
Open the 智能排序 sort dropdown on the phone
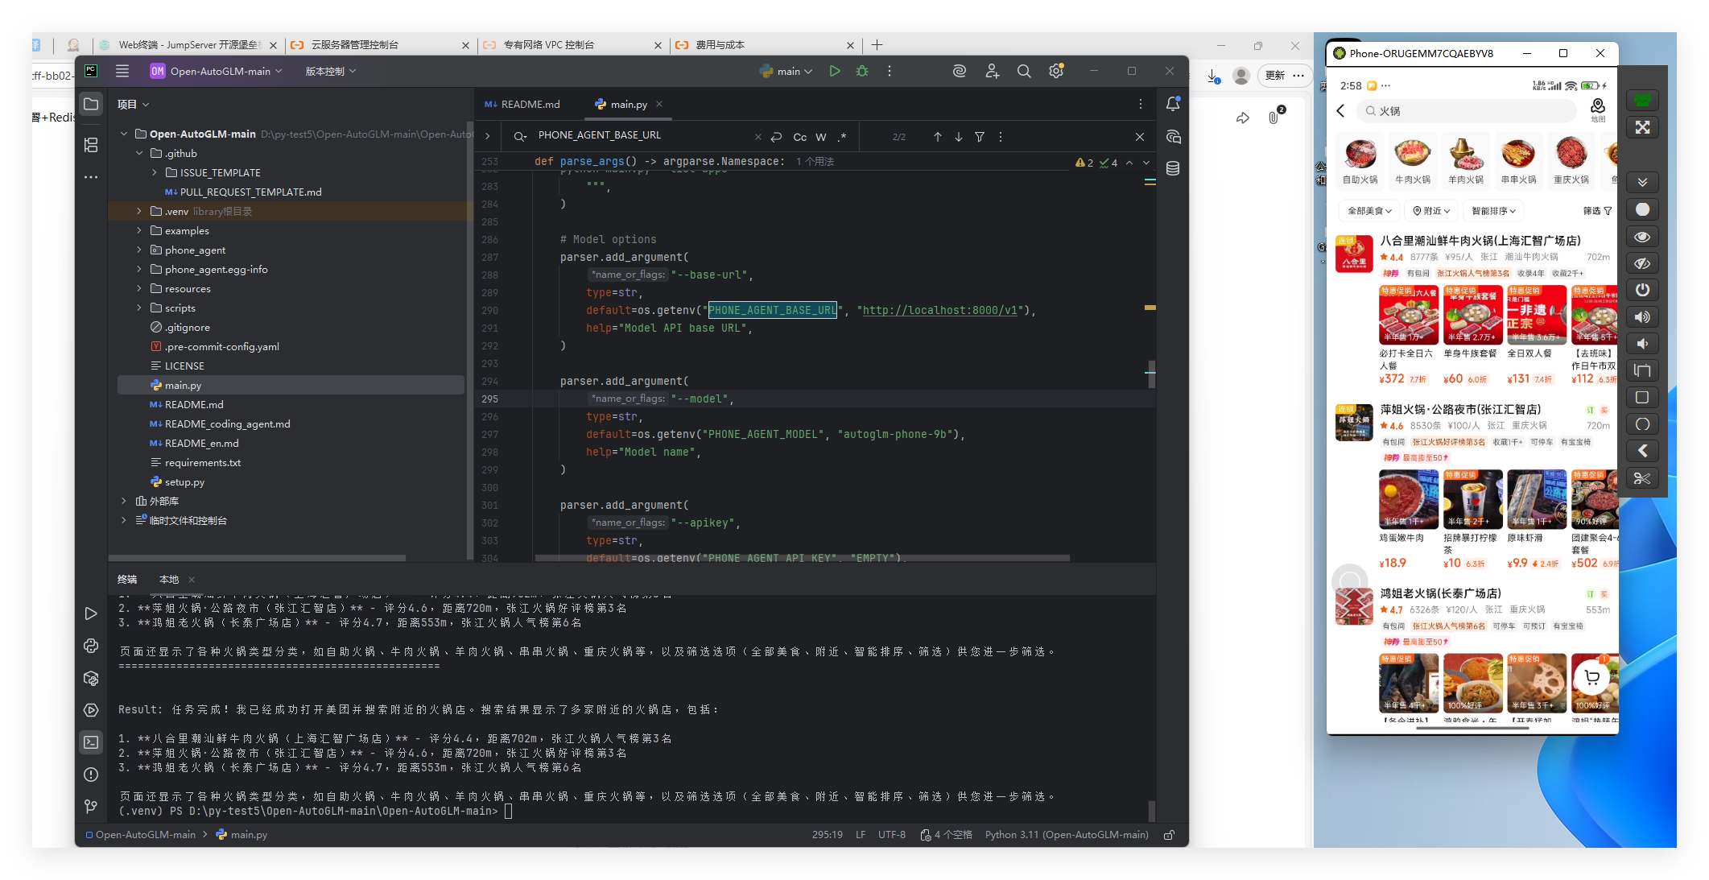pos(1493,211)
